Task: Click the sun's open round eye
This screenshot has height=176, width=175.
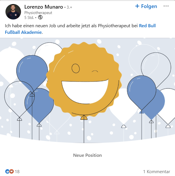Action: pyautogui.click(x=76, y=68)
